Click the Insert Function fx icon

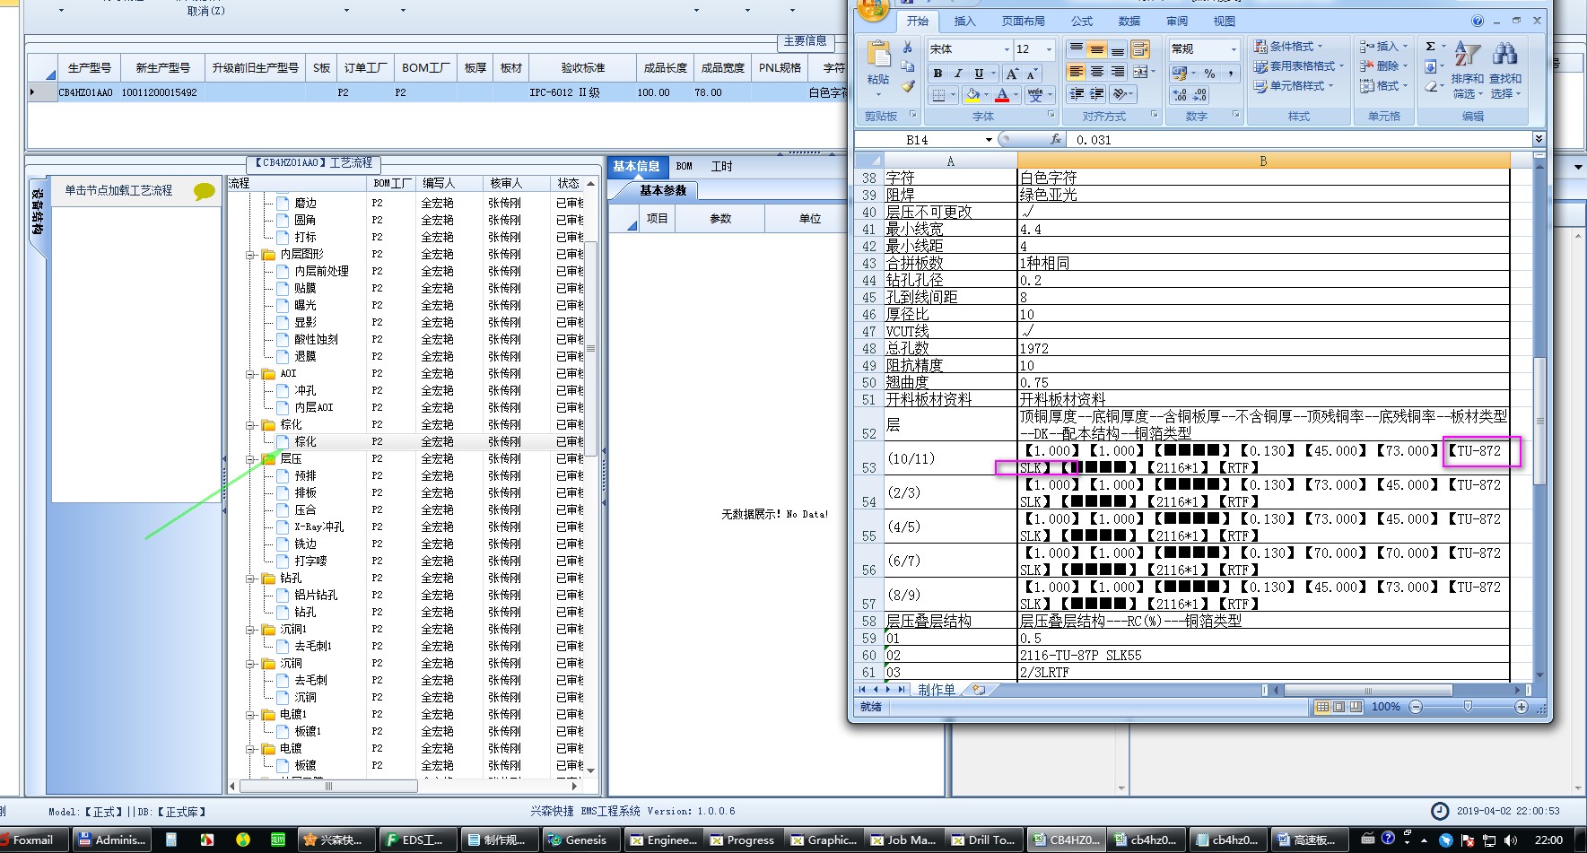pyautogui.click(x=1056, y=140)
